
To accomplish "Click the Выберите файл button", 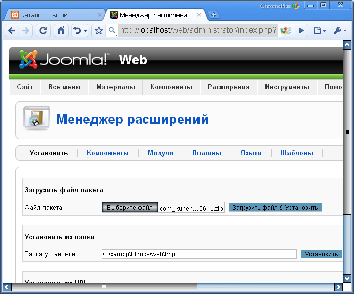I will tap(130, 208).
